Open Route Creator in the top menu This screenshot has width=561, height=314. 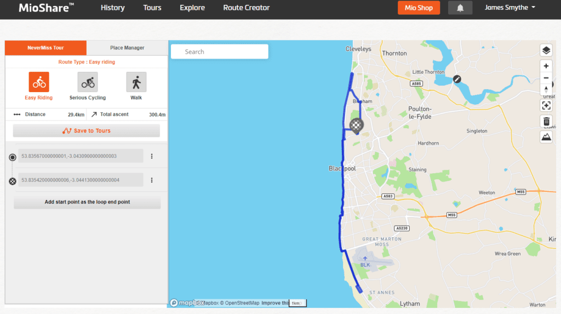[246, 8]
